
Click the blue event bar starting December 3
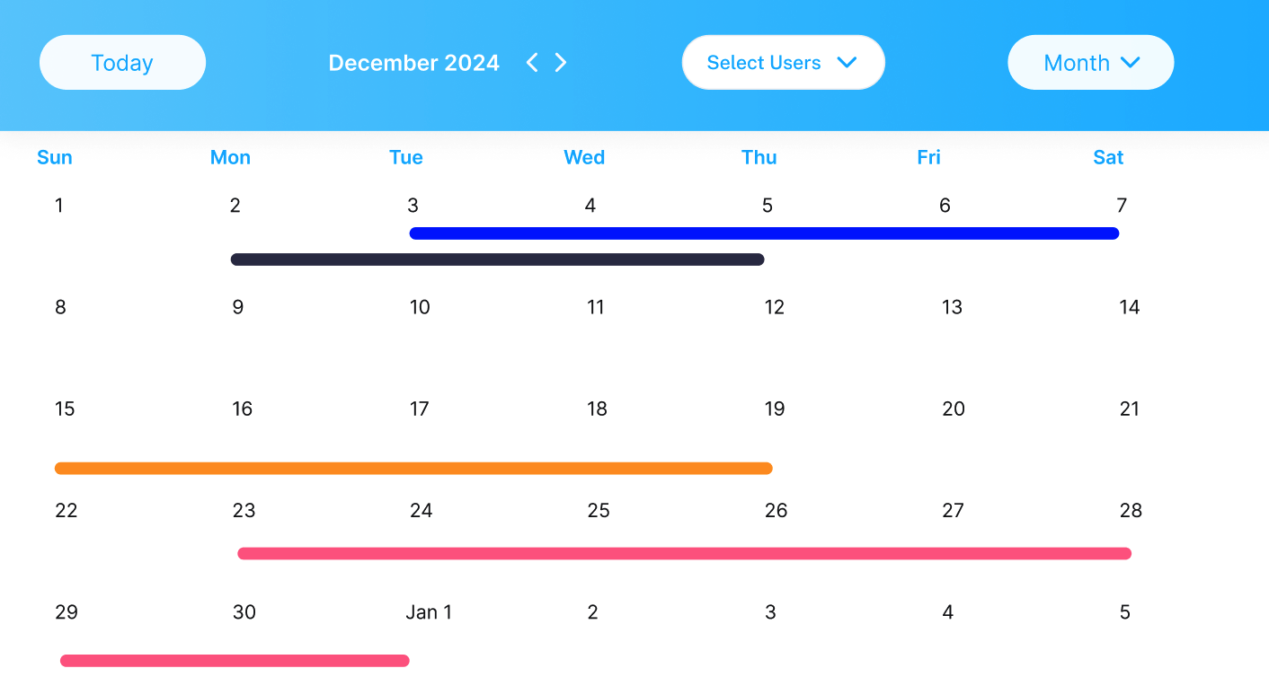tap(764, 233)
